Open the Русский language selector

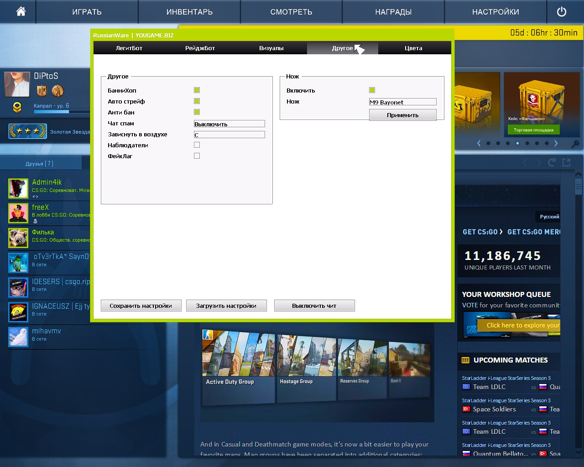(x=549, y=217)
